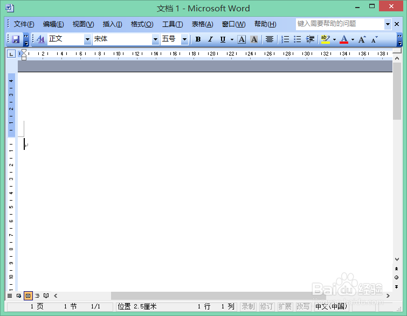The height and width of the screenshot is (316, 407).
Task: Switch to Web Layout view icon
Action: 19,296
